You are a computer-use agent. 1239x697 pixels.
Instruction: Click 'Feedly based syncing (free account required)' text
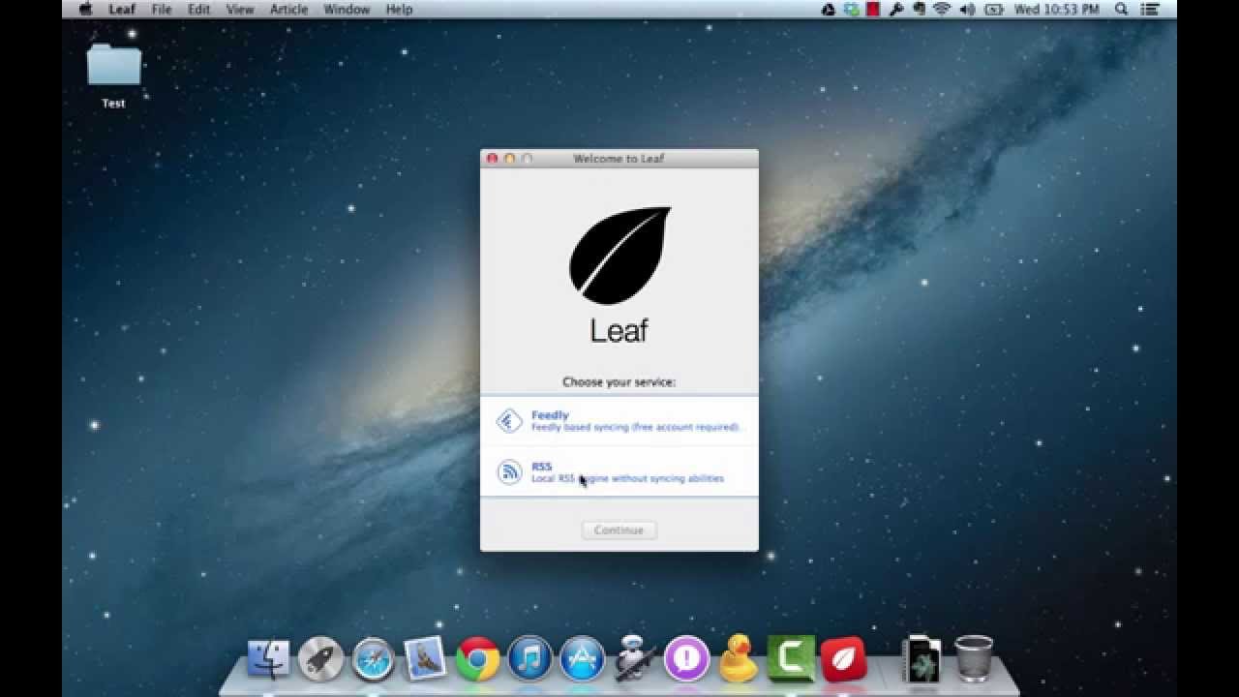pyautogui.click(x=635, y=427)
